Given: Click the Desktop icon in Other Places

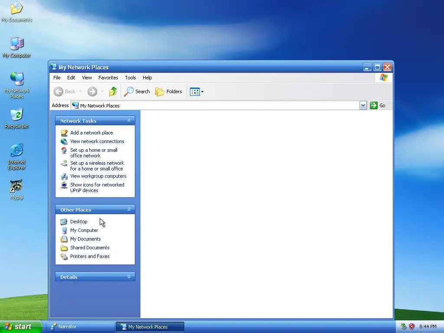Looking at the screenshot, I should [64, 222].
